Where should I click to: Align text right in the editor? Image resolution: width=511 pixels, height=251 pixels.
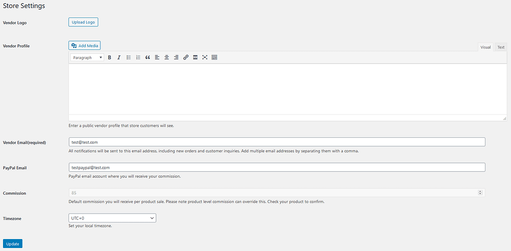click(176, 57)
